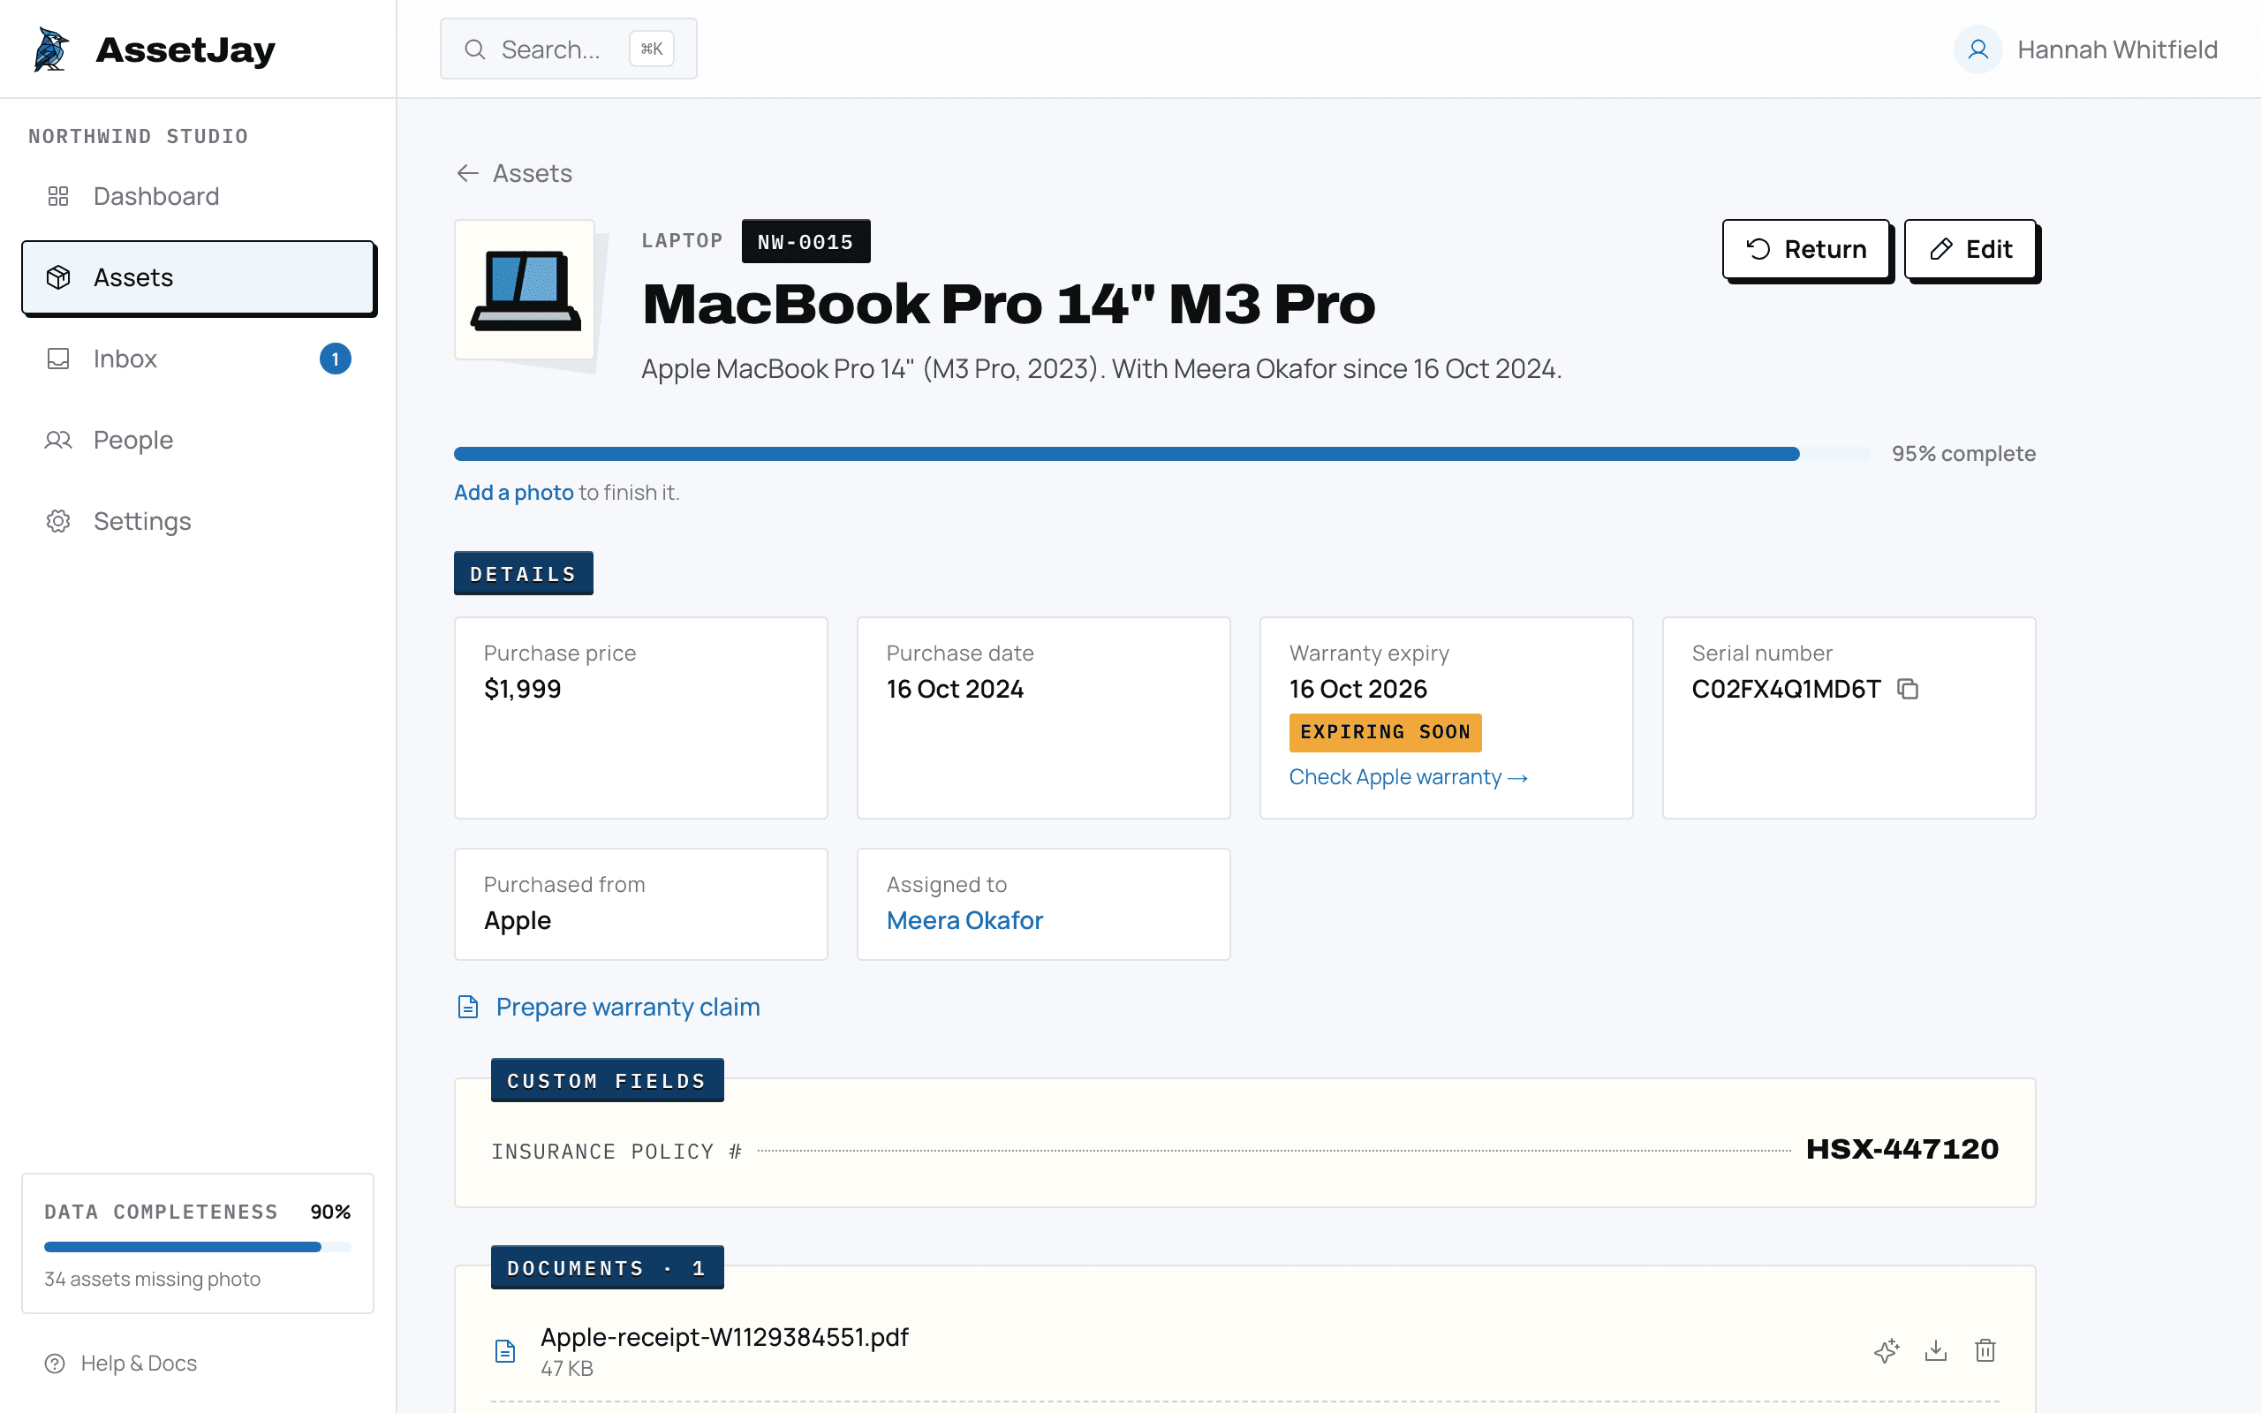
Task: Click the NW-0015 asset tag
Action: click(x=805, y=242)
